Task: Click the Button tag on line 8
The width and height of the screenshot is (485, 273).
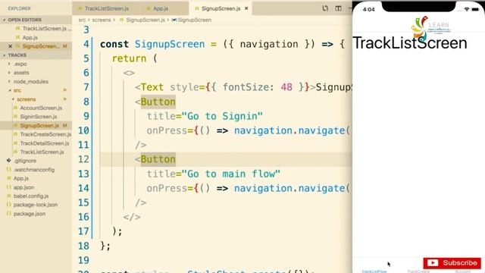Action: point(158,102)
